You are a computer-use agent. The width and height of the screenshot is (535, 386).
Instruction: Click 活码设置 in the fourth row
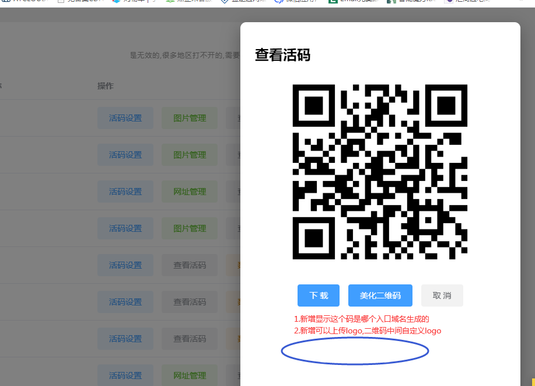pos(125,228)
